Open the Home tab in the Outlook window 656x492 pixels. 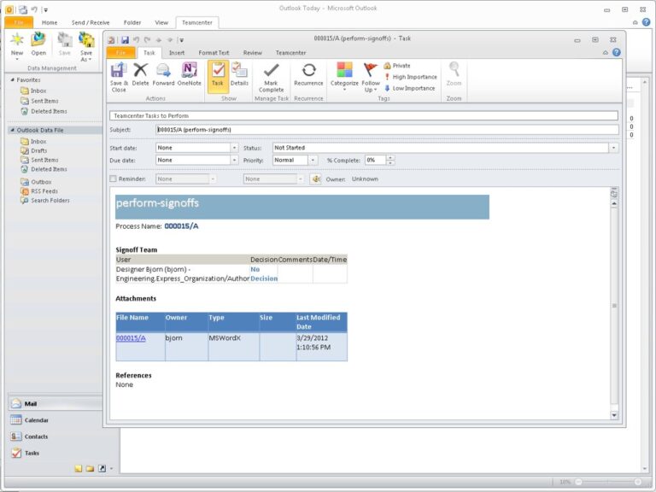50,22
